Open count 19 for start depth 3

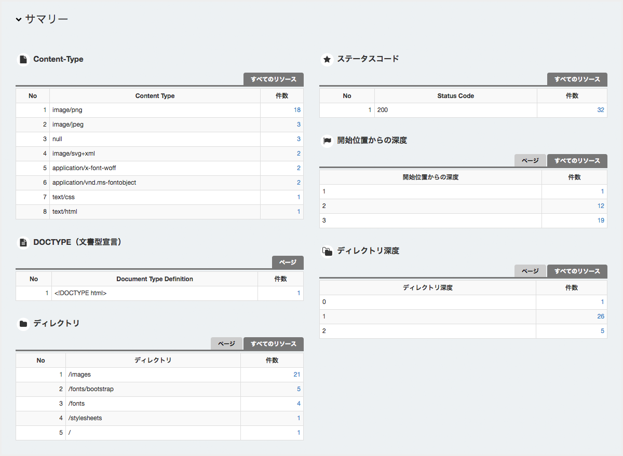[601, 220]
